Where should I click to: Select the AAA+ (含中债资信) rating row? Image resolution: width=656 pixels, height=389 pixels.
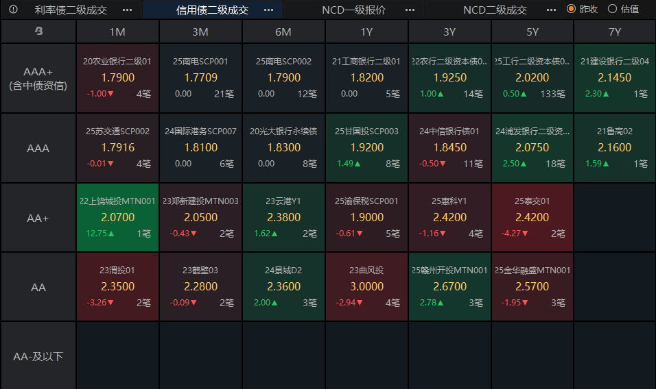tap(38, 79)
